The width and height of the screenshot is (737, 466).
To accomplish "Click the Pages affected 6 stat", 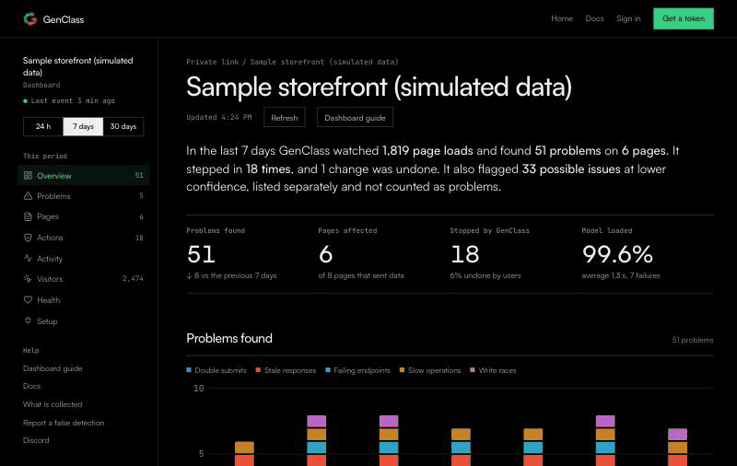I will coord(361,253).
